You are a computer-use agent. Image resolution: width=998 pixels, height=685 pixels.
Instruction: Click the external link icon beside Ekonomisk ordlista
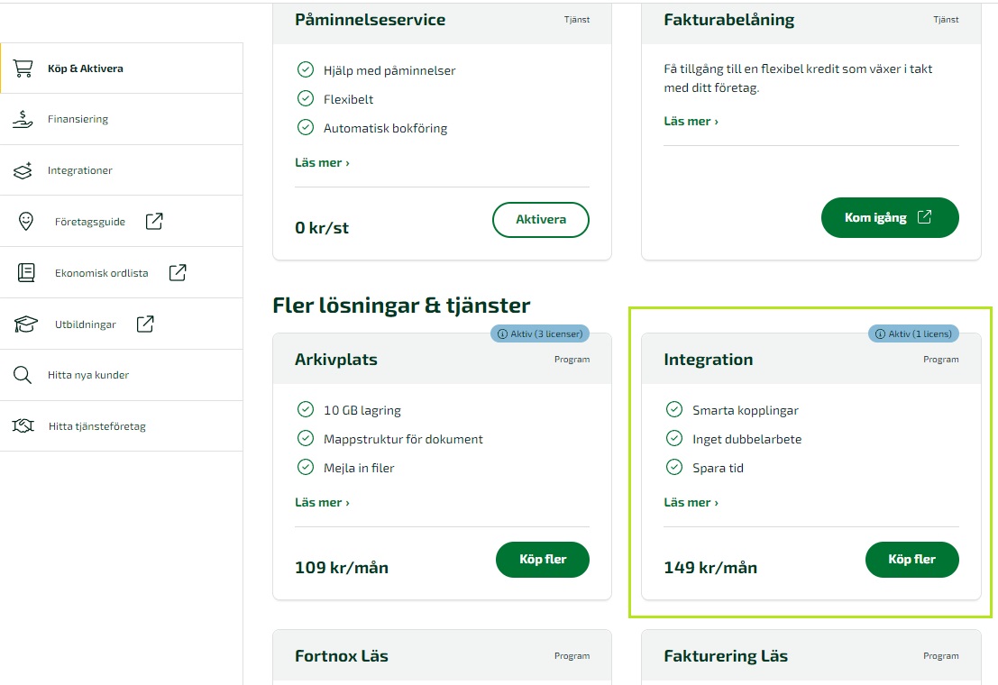178,272
